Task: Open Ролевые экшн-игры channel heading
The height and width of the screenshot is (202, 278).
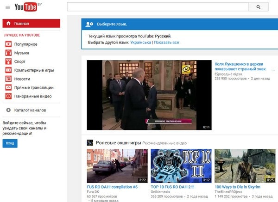Action: [119, 143]
